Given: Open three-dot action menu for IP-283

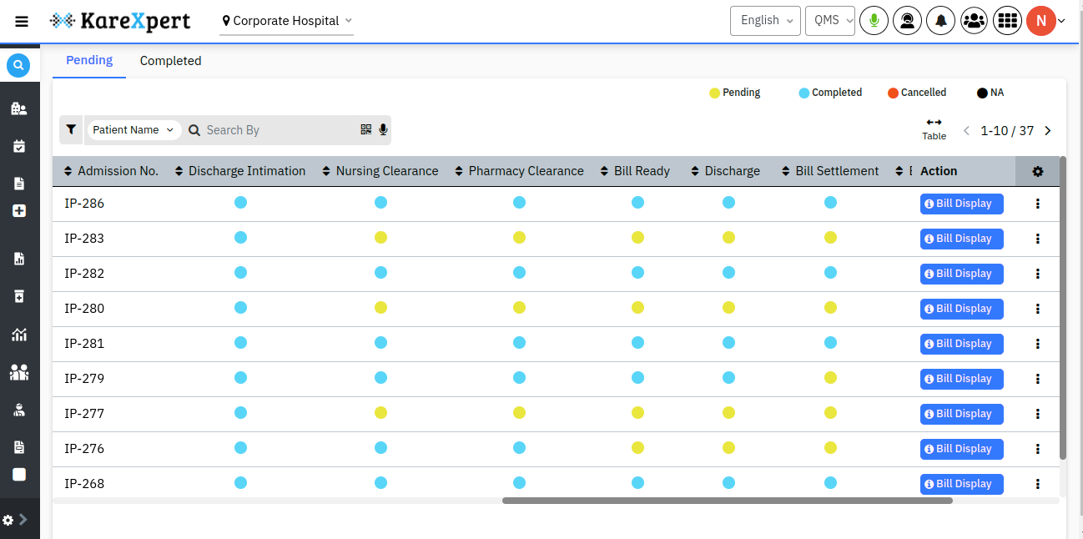Looking at the screenshot, I should tap(1037, 238).
